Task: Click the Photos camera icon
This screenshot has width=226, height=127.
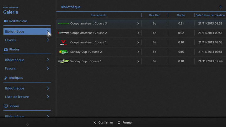Action: [x=6, y=49]
